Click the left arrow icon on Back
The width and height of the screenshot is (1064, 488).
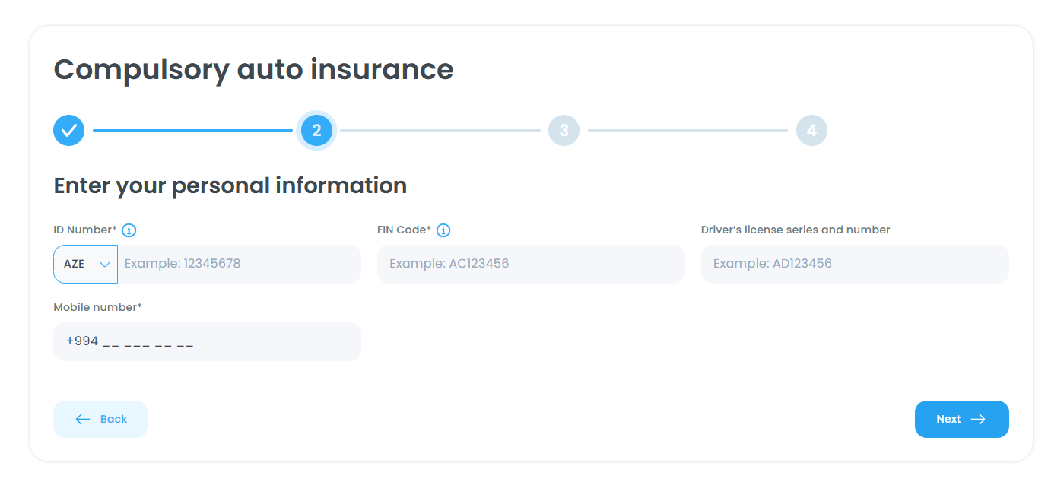83,420
